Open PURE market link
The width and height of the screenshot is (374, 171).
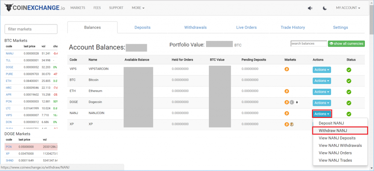point(9,74)
